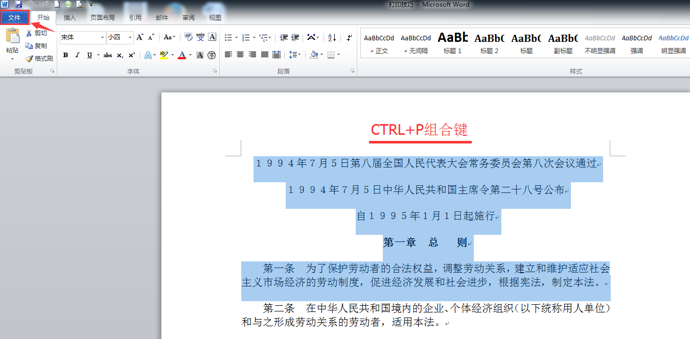Select the 标题 1 style in Styles gallery
Viewport: 690px width, 339px height.
tap(452, 43)
